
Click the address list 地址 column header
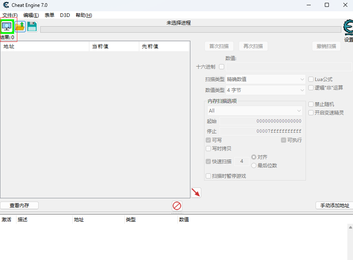tap(98, 219)
